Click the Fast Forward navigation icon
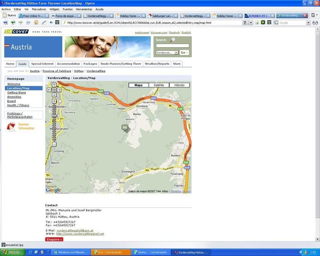This screenshot has width=320, height=256. [x=28, y=22]
